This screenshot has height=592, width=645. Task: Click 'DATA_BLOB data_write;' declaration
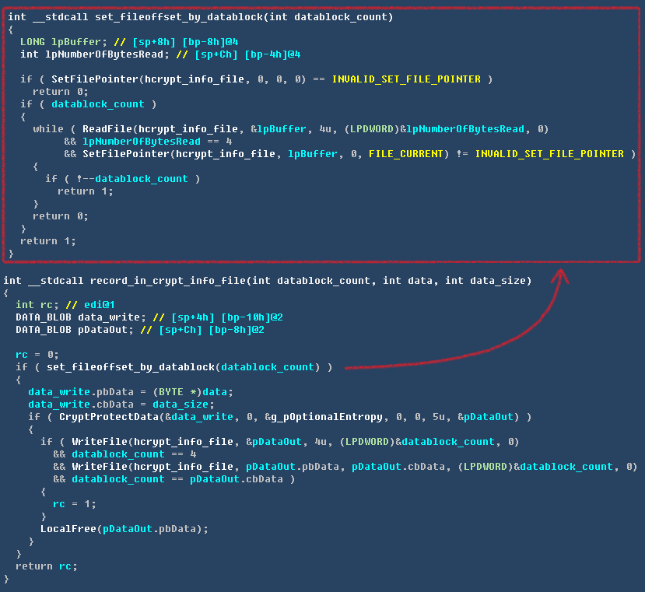point(81,317)
